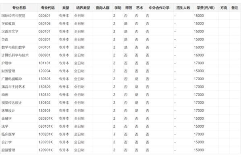Viewport: 245px width, 161px height.
Task: Click the 学制 value 3 for 临床医学
Action: [x=114, y=134]
